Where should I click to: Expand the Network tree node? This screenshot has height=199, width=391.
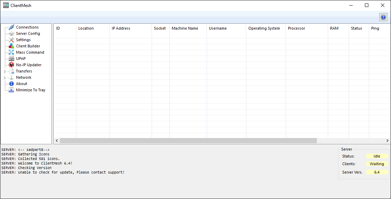(5, 78)
